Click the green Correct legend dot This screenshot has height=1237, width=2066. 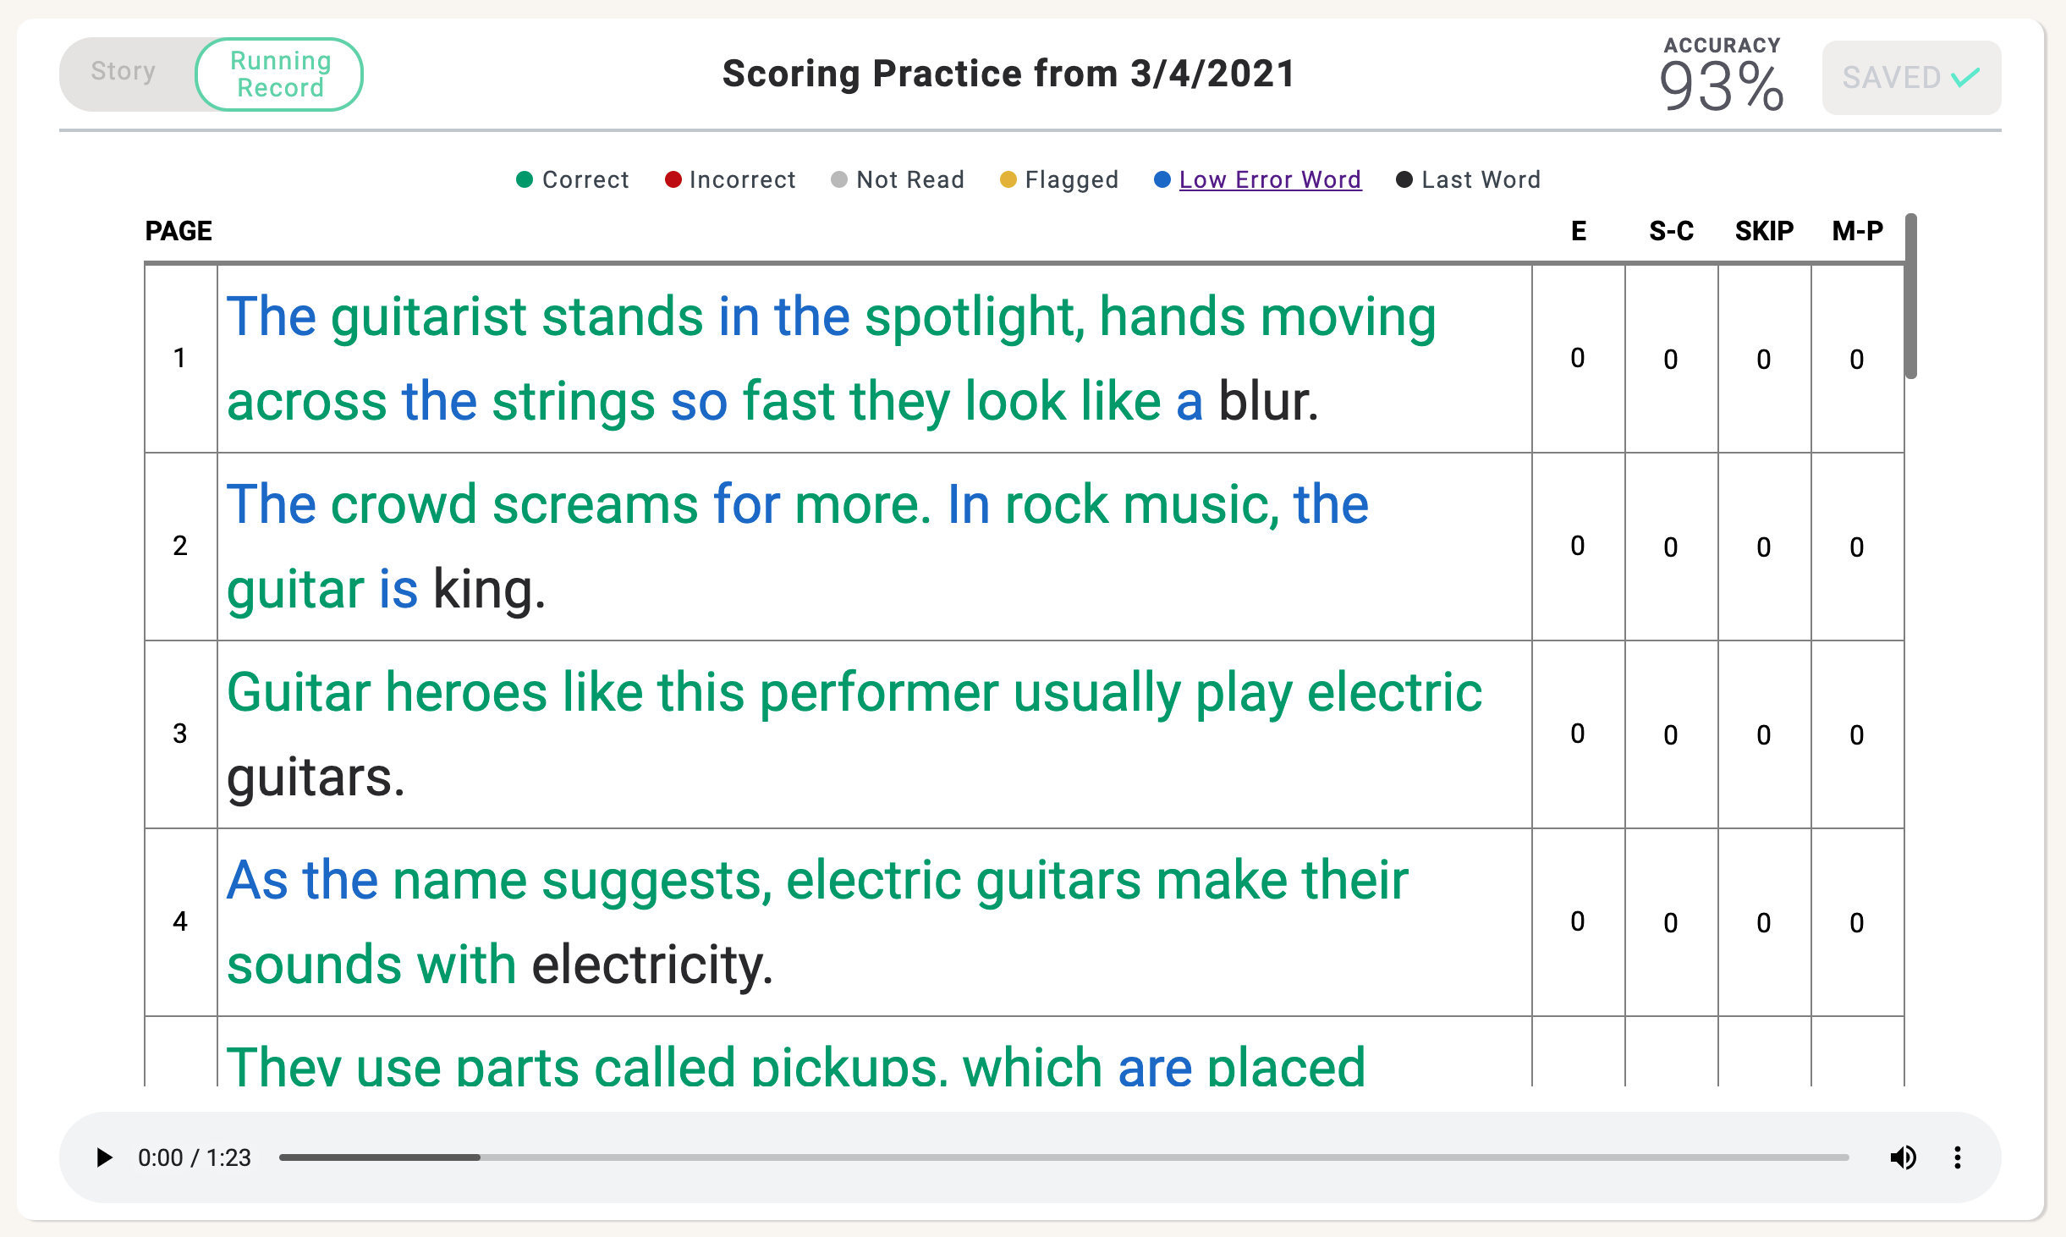click(525, 179)
